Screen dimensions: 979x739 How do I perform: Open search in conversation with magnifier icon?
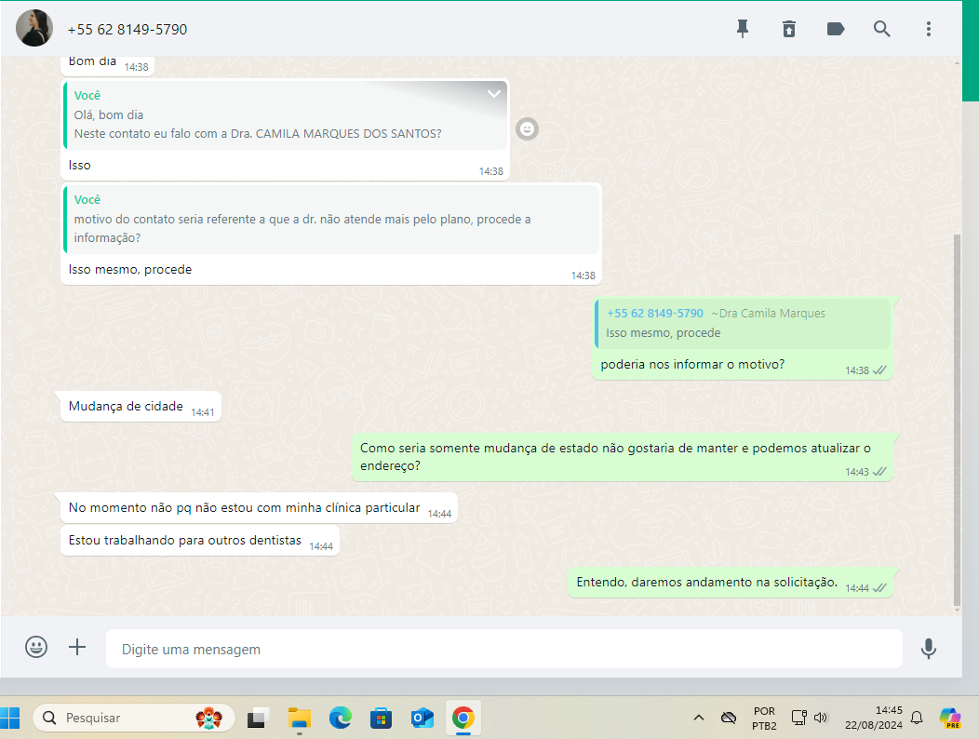point(882,29)
